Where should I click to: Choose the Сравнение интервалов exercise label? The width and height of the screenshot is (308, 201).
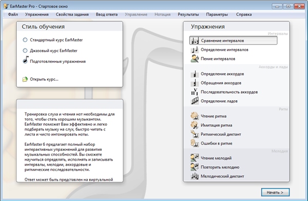(x=222, y=41)
